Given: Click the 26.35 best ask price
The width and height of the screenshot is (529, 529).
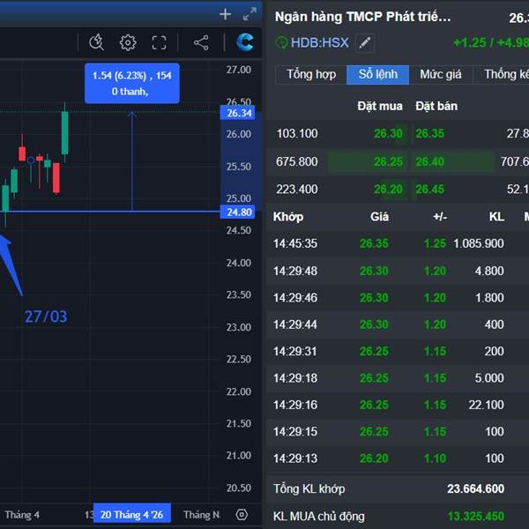Looking at the screenshot, I should [429, 134].
